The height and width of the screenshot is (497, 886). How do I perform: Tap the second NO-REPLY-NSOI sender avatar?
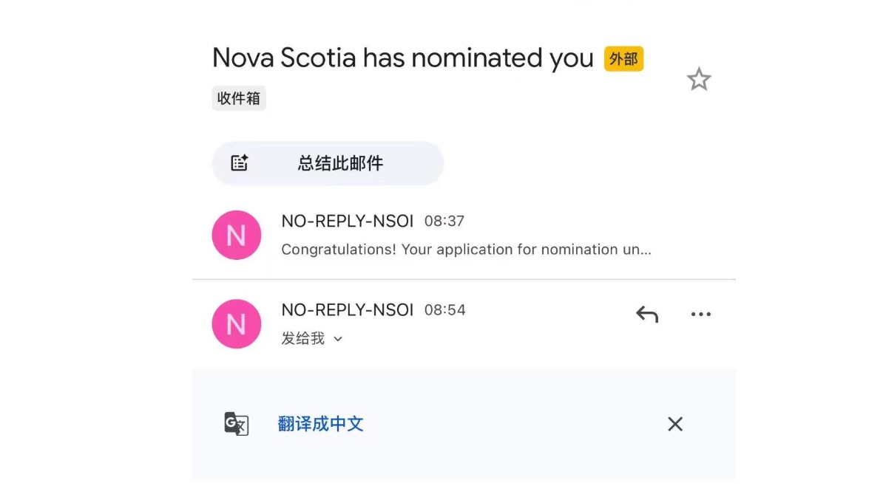[x=236, y=323]
